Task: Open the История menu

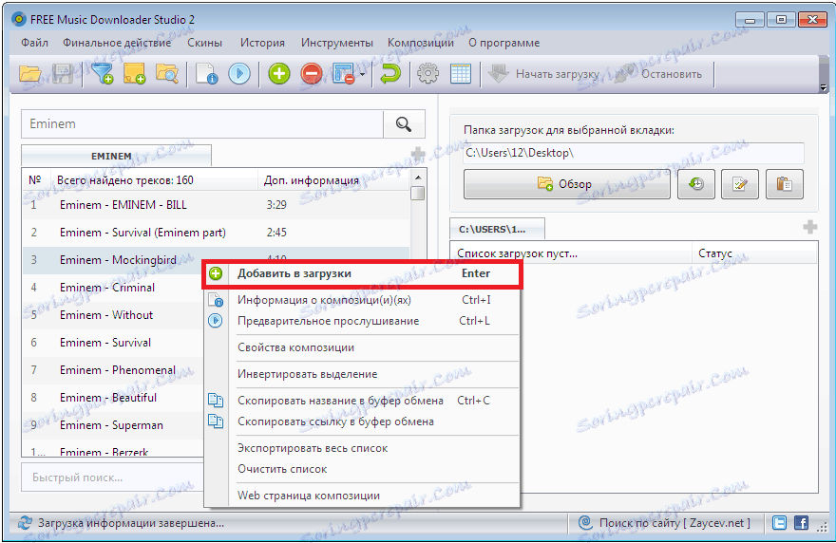Action: pyautogui.click(x=262, y=43)
